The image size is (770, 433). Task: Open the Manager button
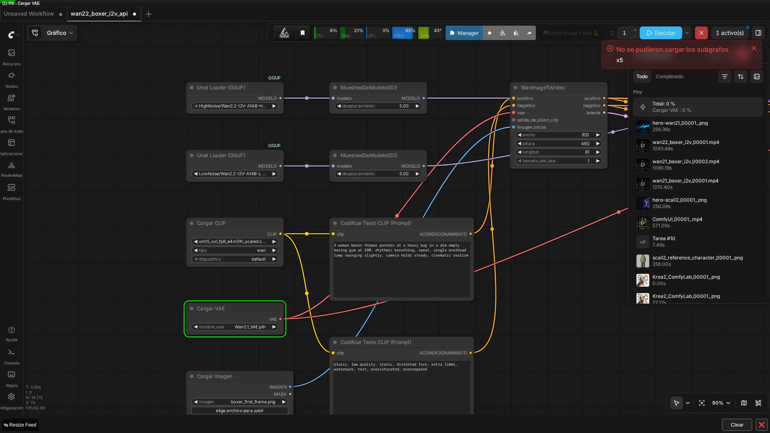pyautogui.click(x=464, y=33)
